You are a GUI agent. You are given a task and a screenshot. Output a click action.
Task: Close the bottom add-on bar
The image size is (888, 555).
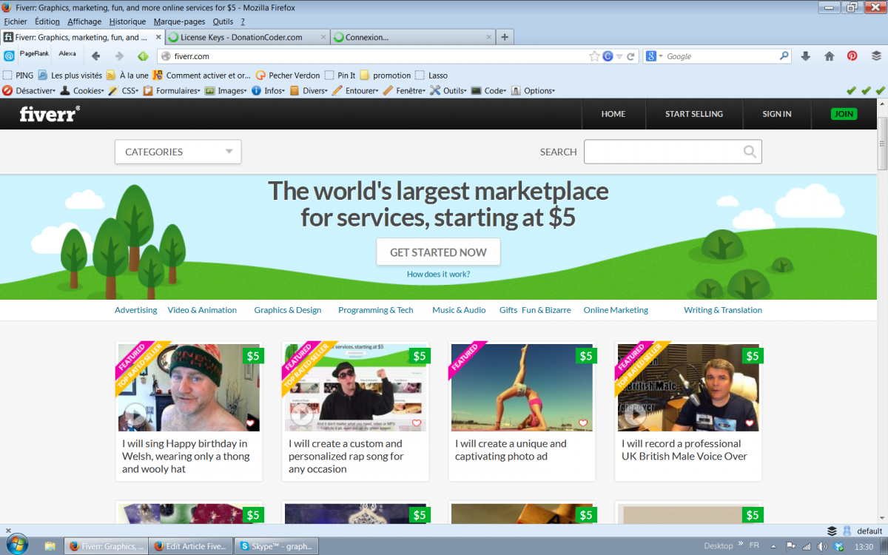7,531
